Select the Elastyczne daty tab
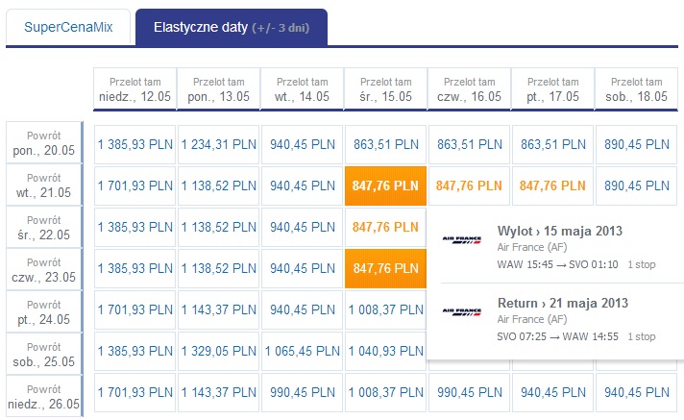Screen dimensions: 684x420 click(232, 27)
